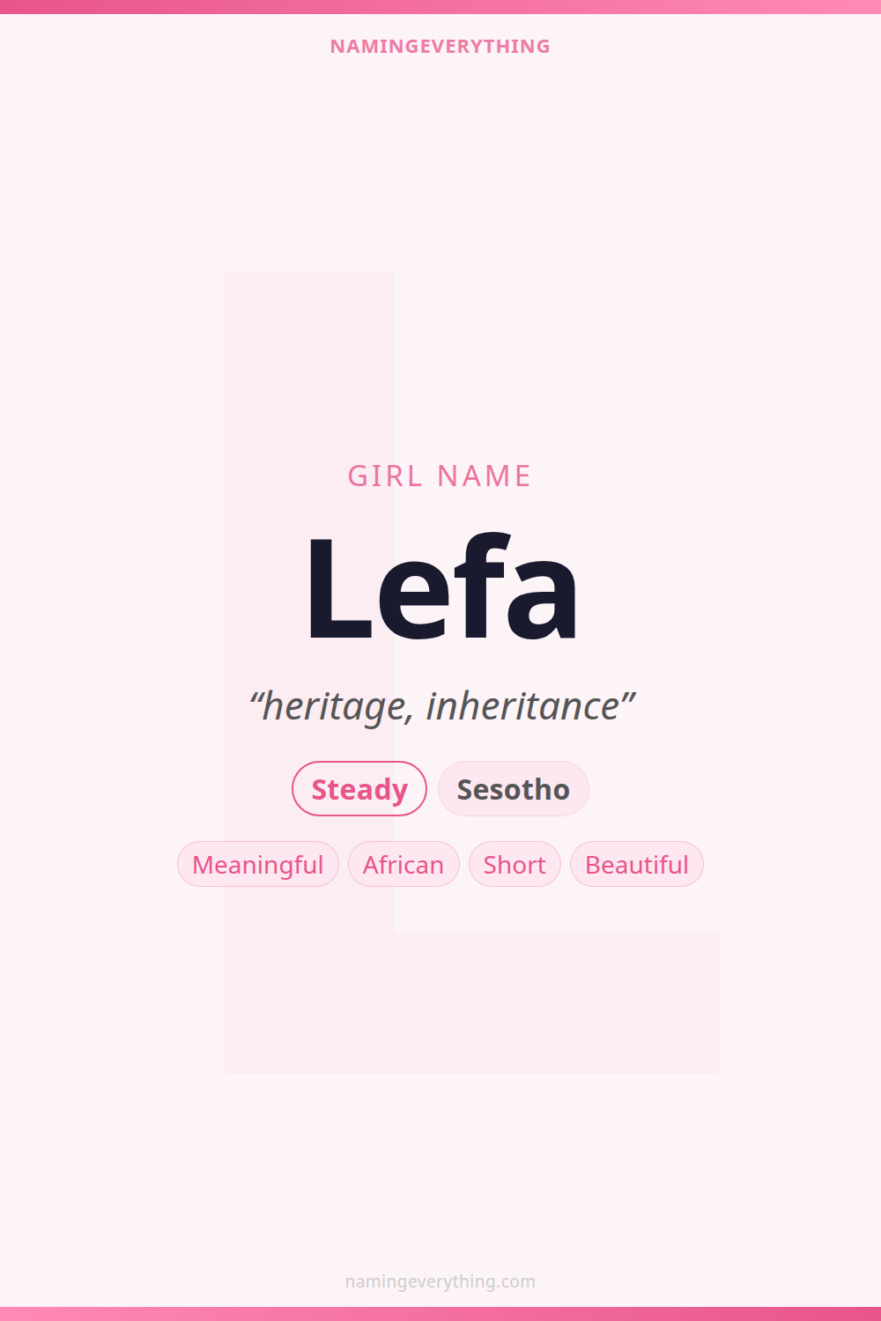This screenshot has height=1321, width=881.
Task: Choose the Beautiful tag
Action: [x=637, y=865]
